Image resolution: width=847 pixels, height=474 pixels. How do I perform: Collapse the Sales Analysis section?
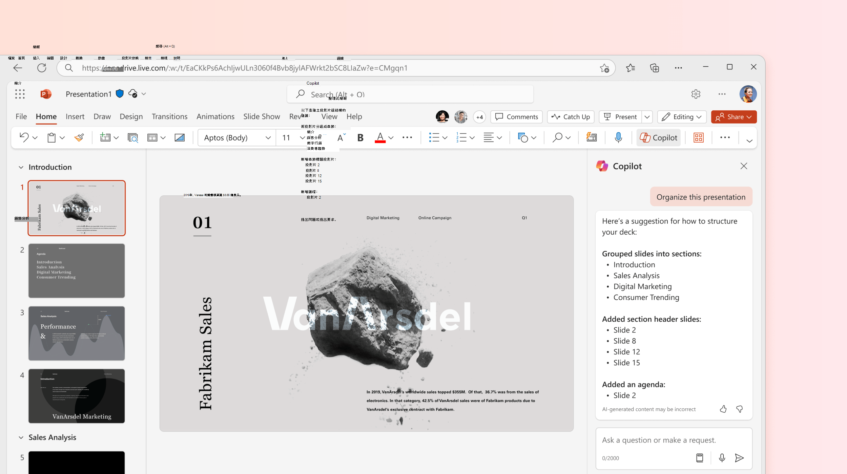click(21, 437)
